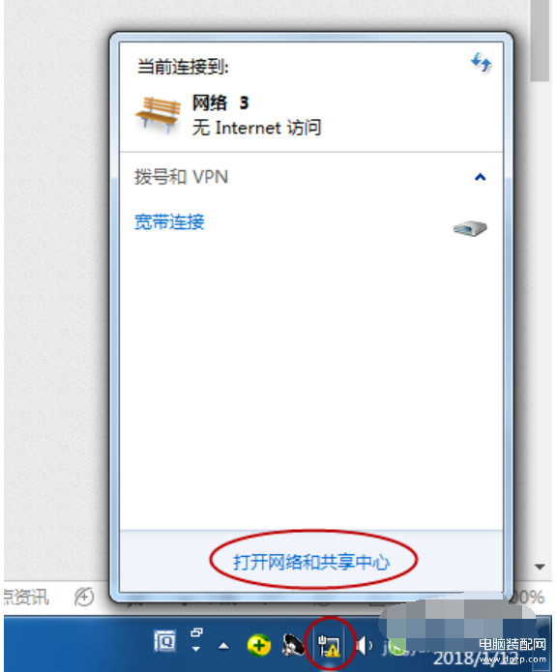Click the refresh network list arrows icon
556x672 pixels.
click(x=481, y=62)
